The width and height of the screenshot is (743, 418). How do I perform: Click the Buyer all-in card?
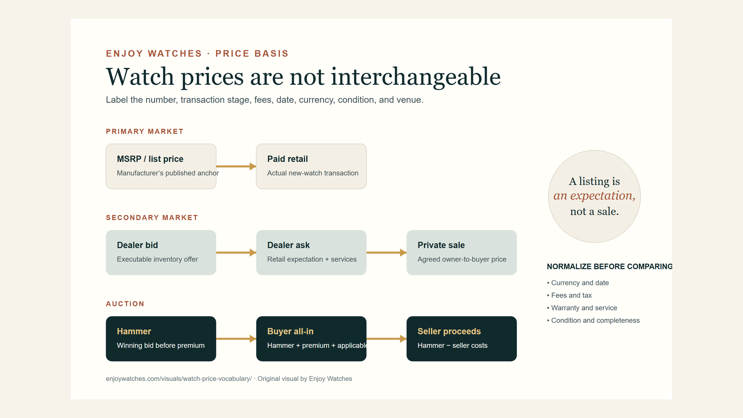[311, 339]
